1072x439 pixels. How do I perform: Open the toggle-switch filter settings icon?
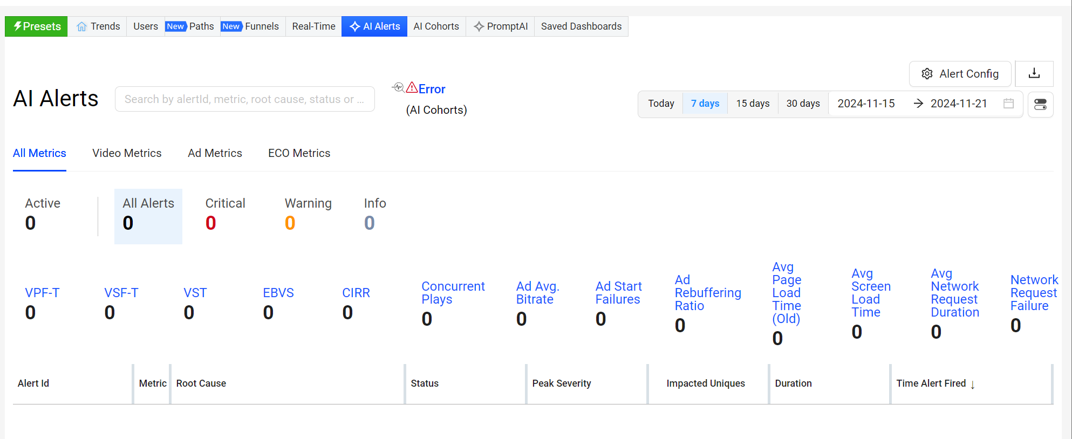coord(1040,104)
